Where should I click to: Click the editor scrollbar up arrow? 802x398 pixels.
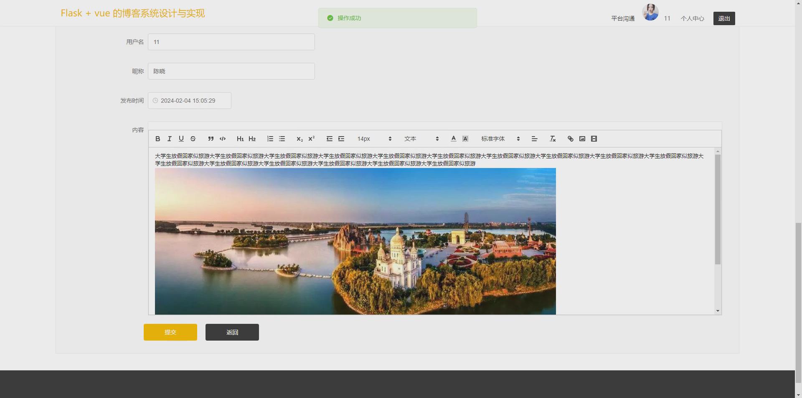pyautogui.click(x=718, y=151)
